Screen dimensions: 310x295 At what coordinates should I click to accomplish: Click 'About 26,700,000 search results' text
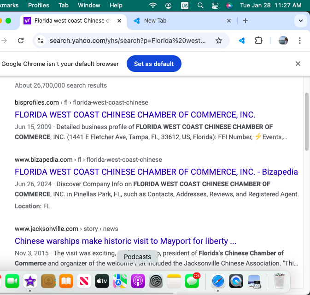tap(61, 85)
